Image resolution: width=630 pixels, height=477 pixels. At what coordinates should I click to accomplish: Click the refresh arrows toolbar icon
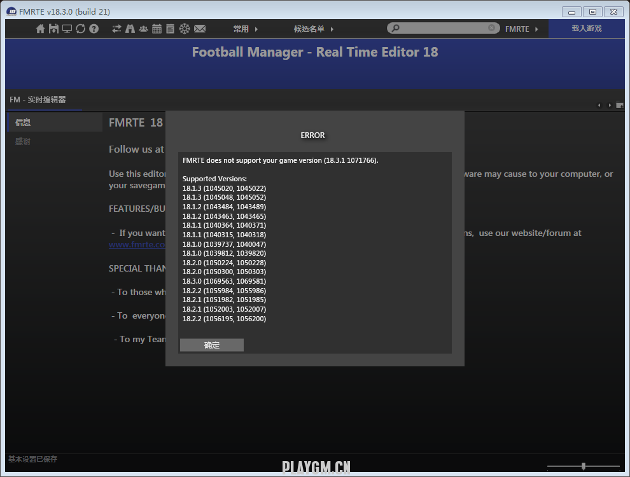[80, 29]
